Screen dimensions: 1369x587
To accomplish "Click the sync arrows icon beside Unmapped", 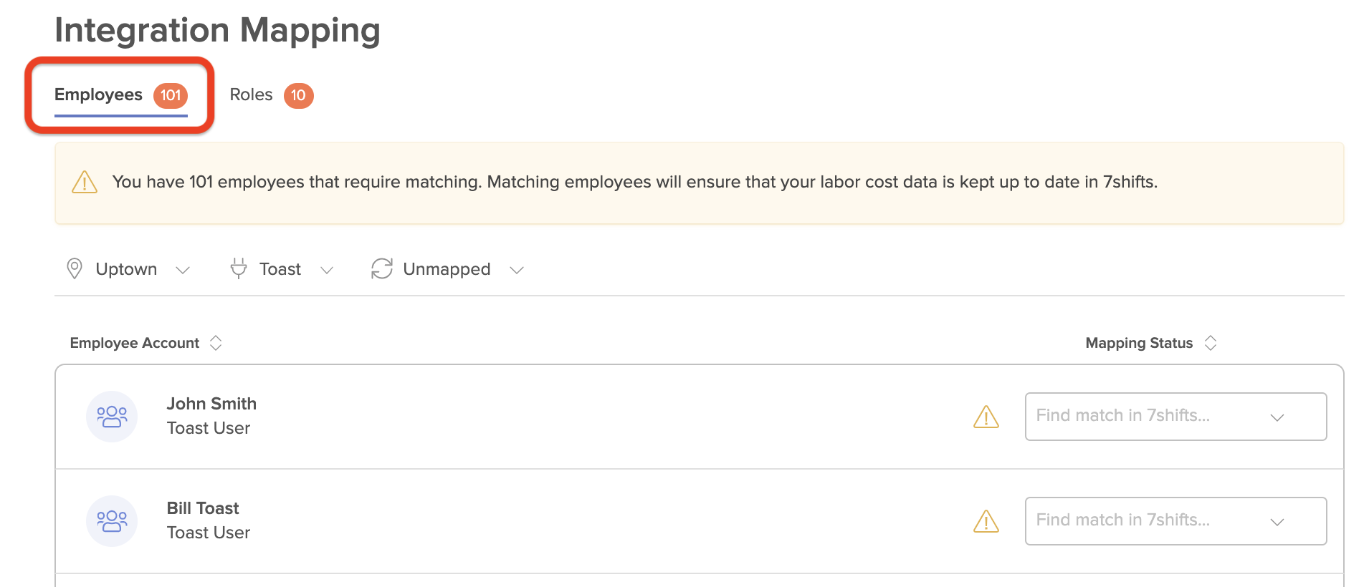I will click(x=382, y=268).
